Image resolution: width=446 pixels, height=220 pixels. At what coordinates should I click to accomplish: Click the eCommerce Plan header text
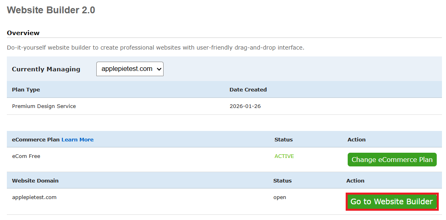pyautogui.click(x=36, y=139)
